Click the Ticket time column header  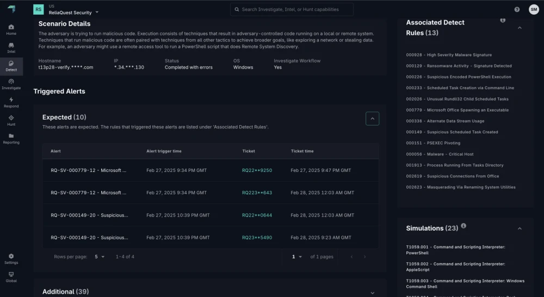(x=302, y=151)
